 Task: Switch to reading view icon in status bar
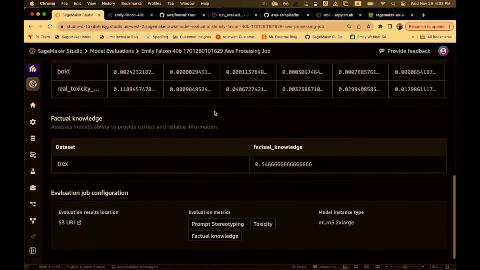click(366, 267)
